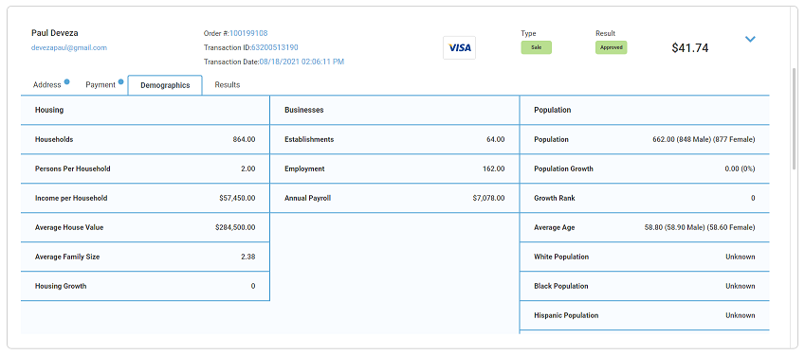The image size is (805, 355).
Task: Open transaction ID 63200513190 link
Action: coord(275,47)
